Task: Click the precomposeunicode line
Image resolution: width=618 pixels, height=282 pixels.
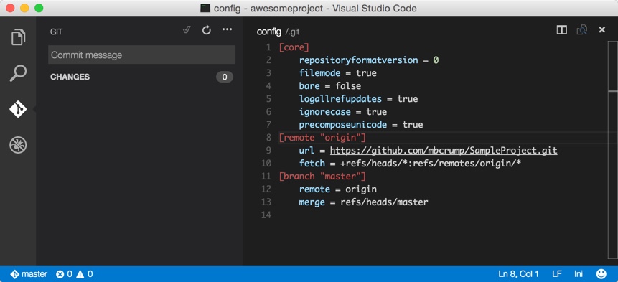Action: (x=361, y=125)
